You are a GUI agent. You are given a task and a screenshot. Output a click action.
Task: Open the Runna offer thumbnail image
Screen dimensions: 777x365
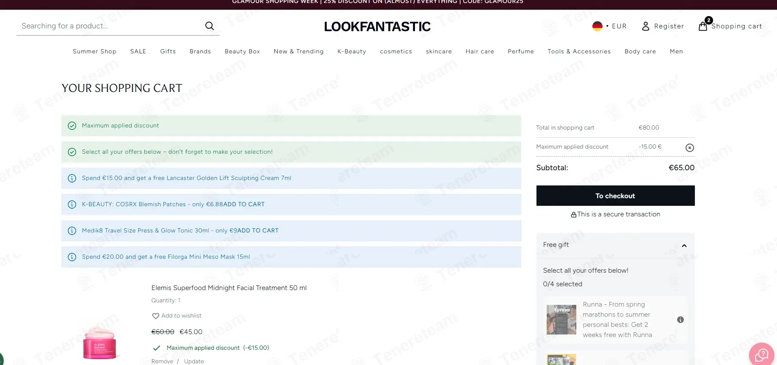tap(561, 320)
